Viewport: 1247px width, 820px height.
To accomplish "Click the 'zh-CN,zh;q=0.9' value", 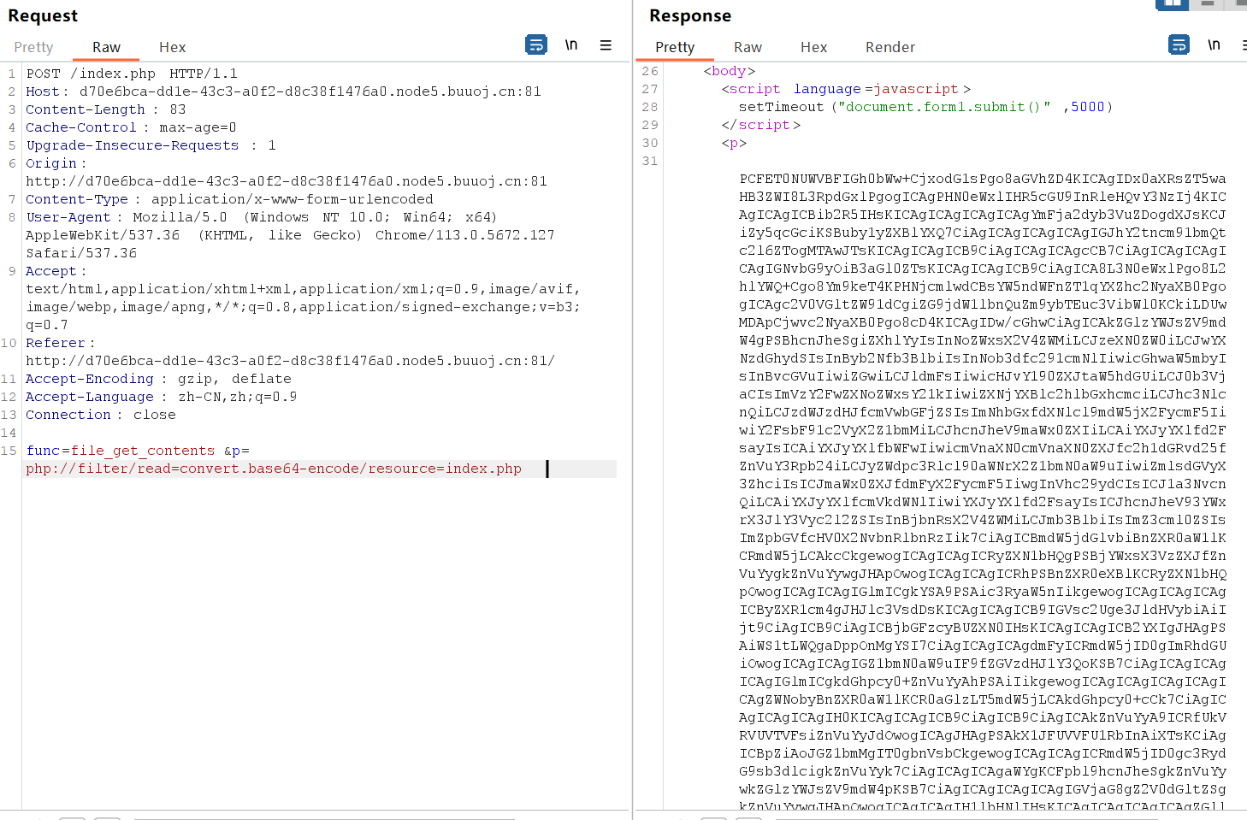I will (238, 397).
